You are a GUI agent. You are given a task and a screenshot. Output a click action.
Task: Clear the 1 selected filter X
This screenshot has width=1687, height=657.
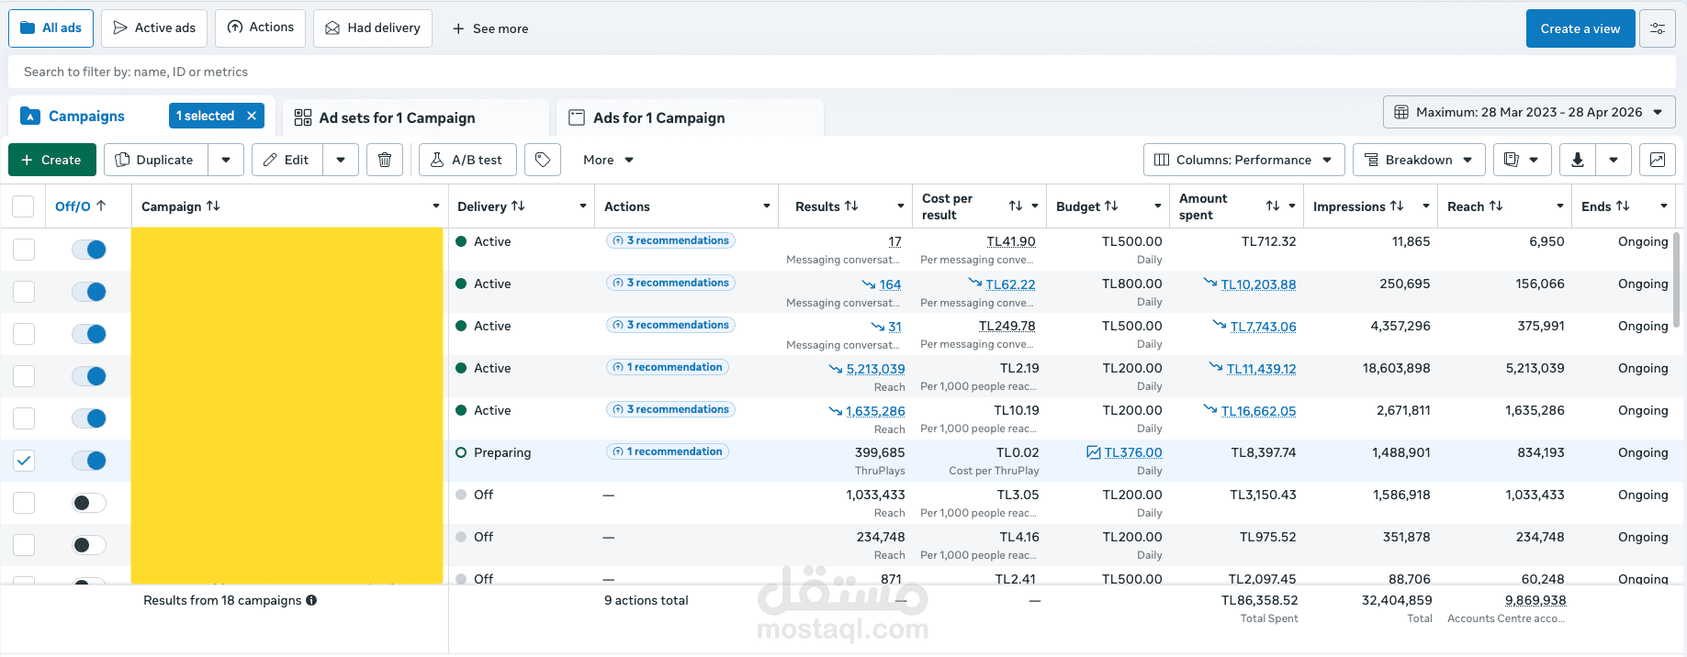pos(252,116)
